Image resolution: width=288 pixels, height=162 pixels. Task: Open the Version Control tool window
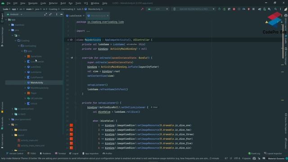pos(15,153)
